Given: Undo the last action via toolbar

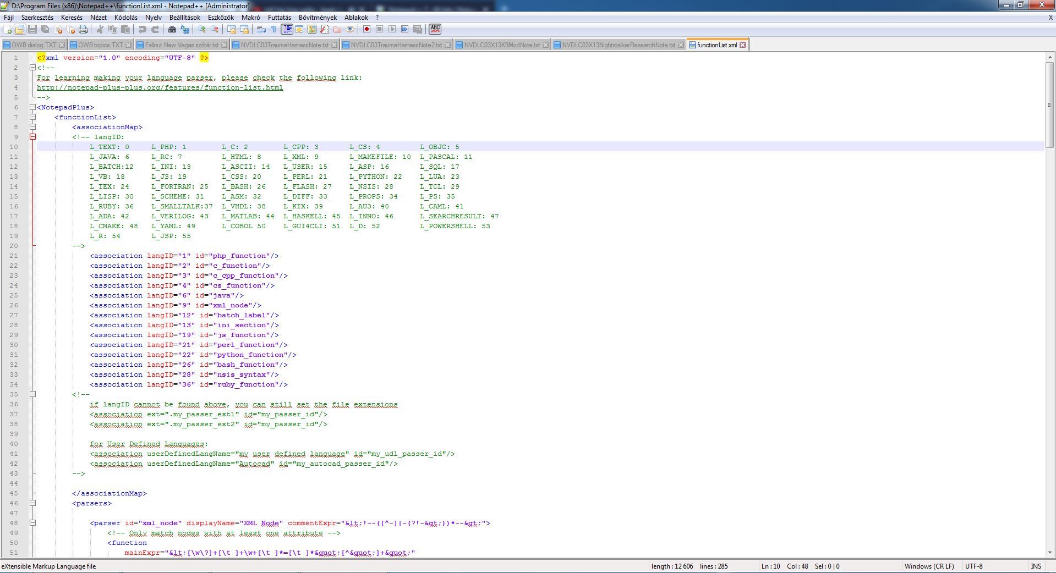Looking at the screenshot, I should coord(142,29).
